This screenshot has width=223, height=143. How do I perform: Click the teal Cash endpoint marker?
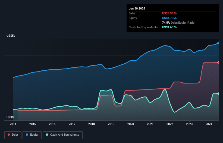(x=218, y=94)
